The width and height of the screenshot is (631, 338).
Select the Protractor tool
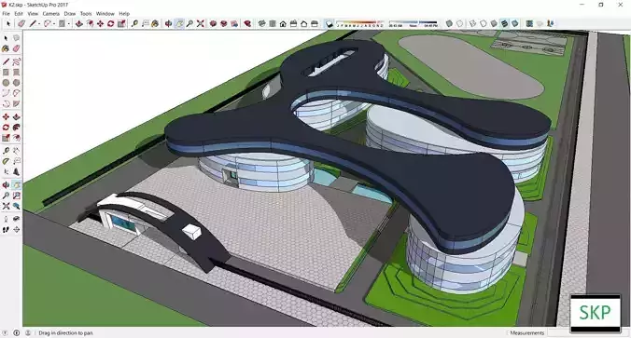coord(6,161)
